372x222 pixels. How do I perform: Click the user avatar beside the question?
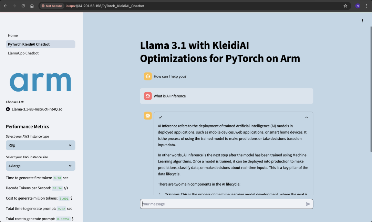(x=148, y=96)
